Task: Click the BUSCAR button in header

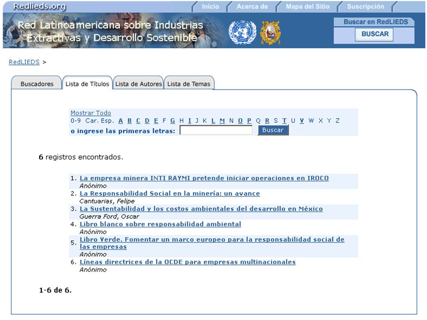Action: (x=375, y=34)
